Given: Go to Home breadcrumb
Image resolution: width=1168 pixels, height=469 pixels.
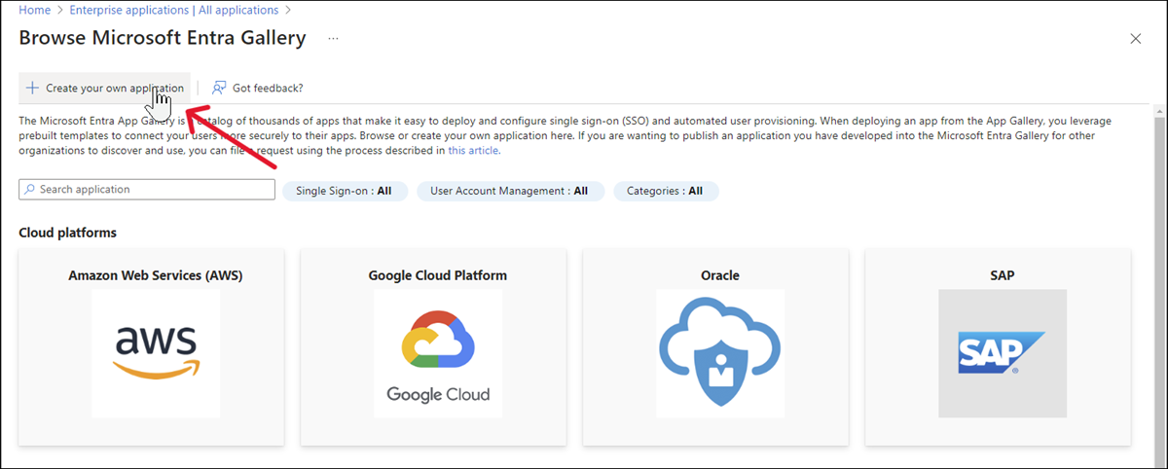Looking at the screenshot, I should coord(35,10).
